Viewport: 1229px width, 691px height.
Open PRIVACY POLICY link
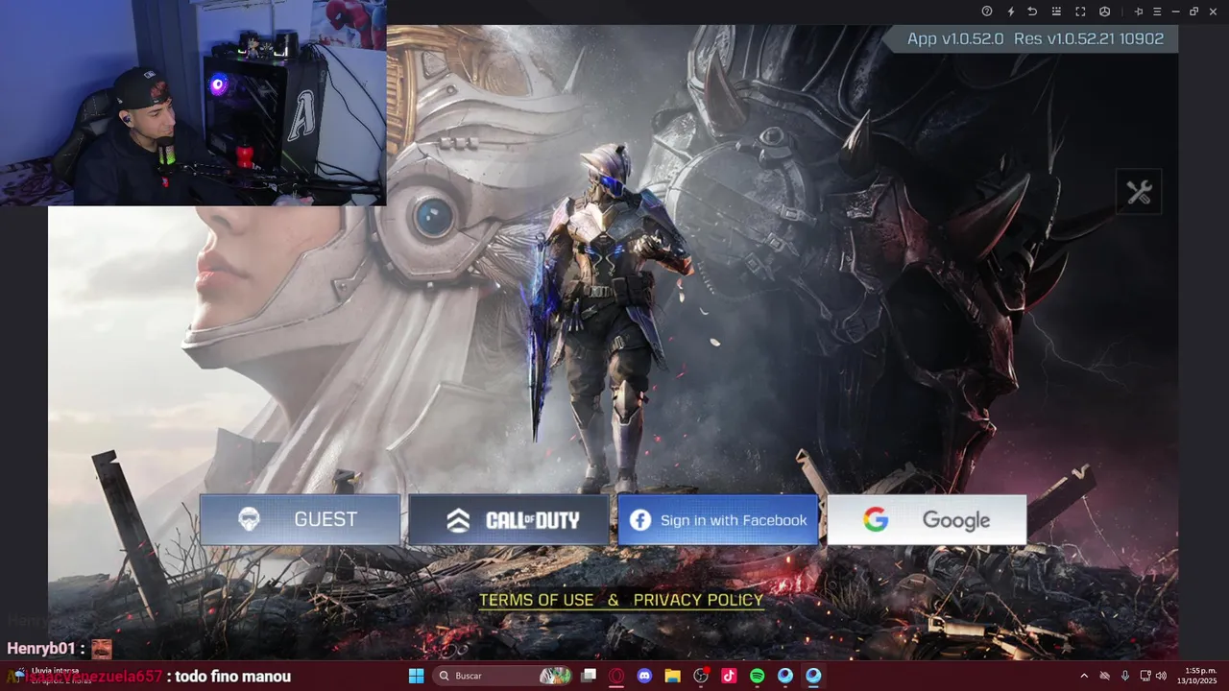pyautogui.click(x=698, y=600)
